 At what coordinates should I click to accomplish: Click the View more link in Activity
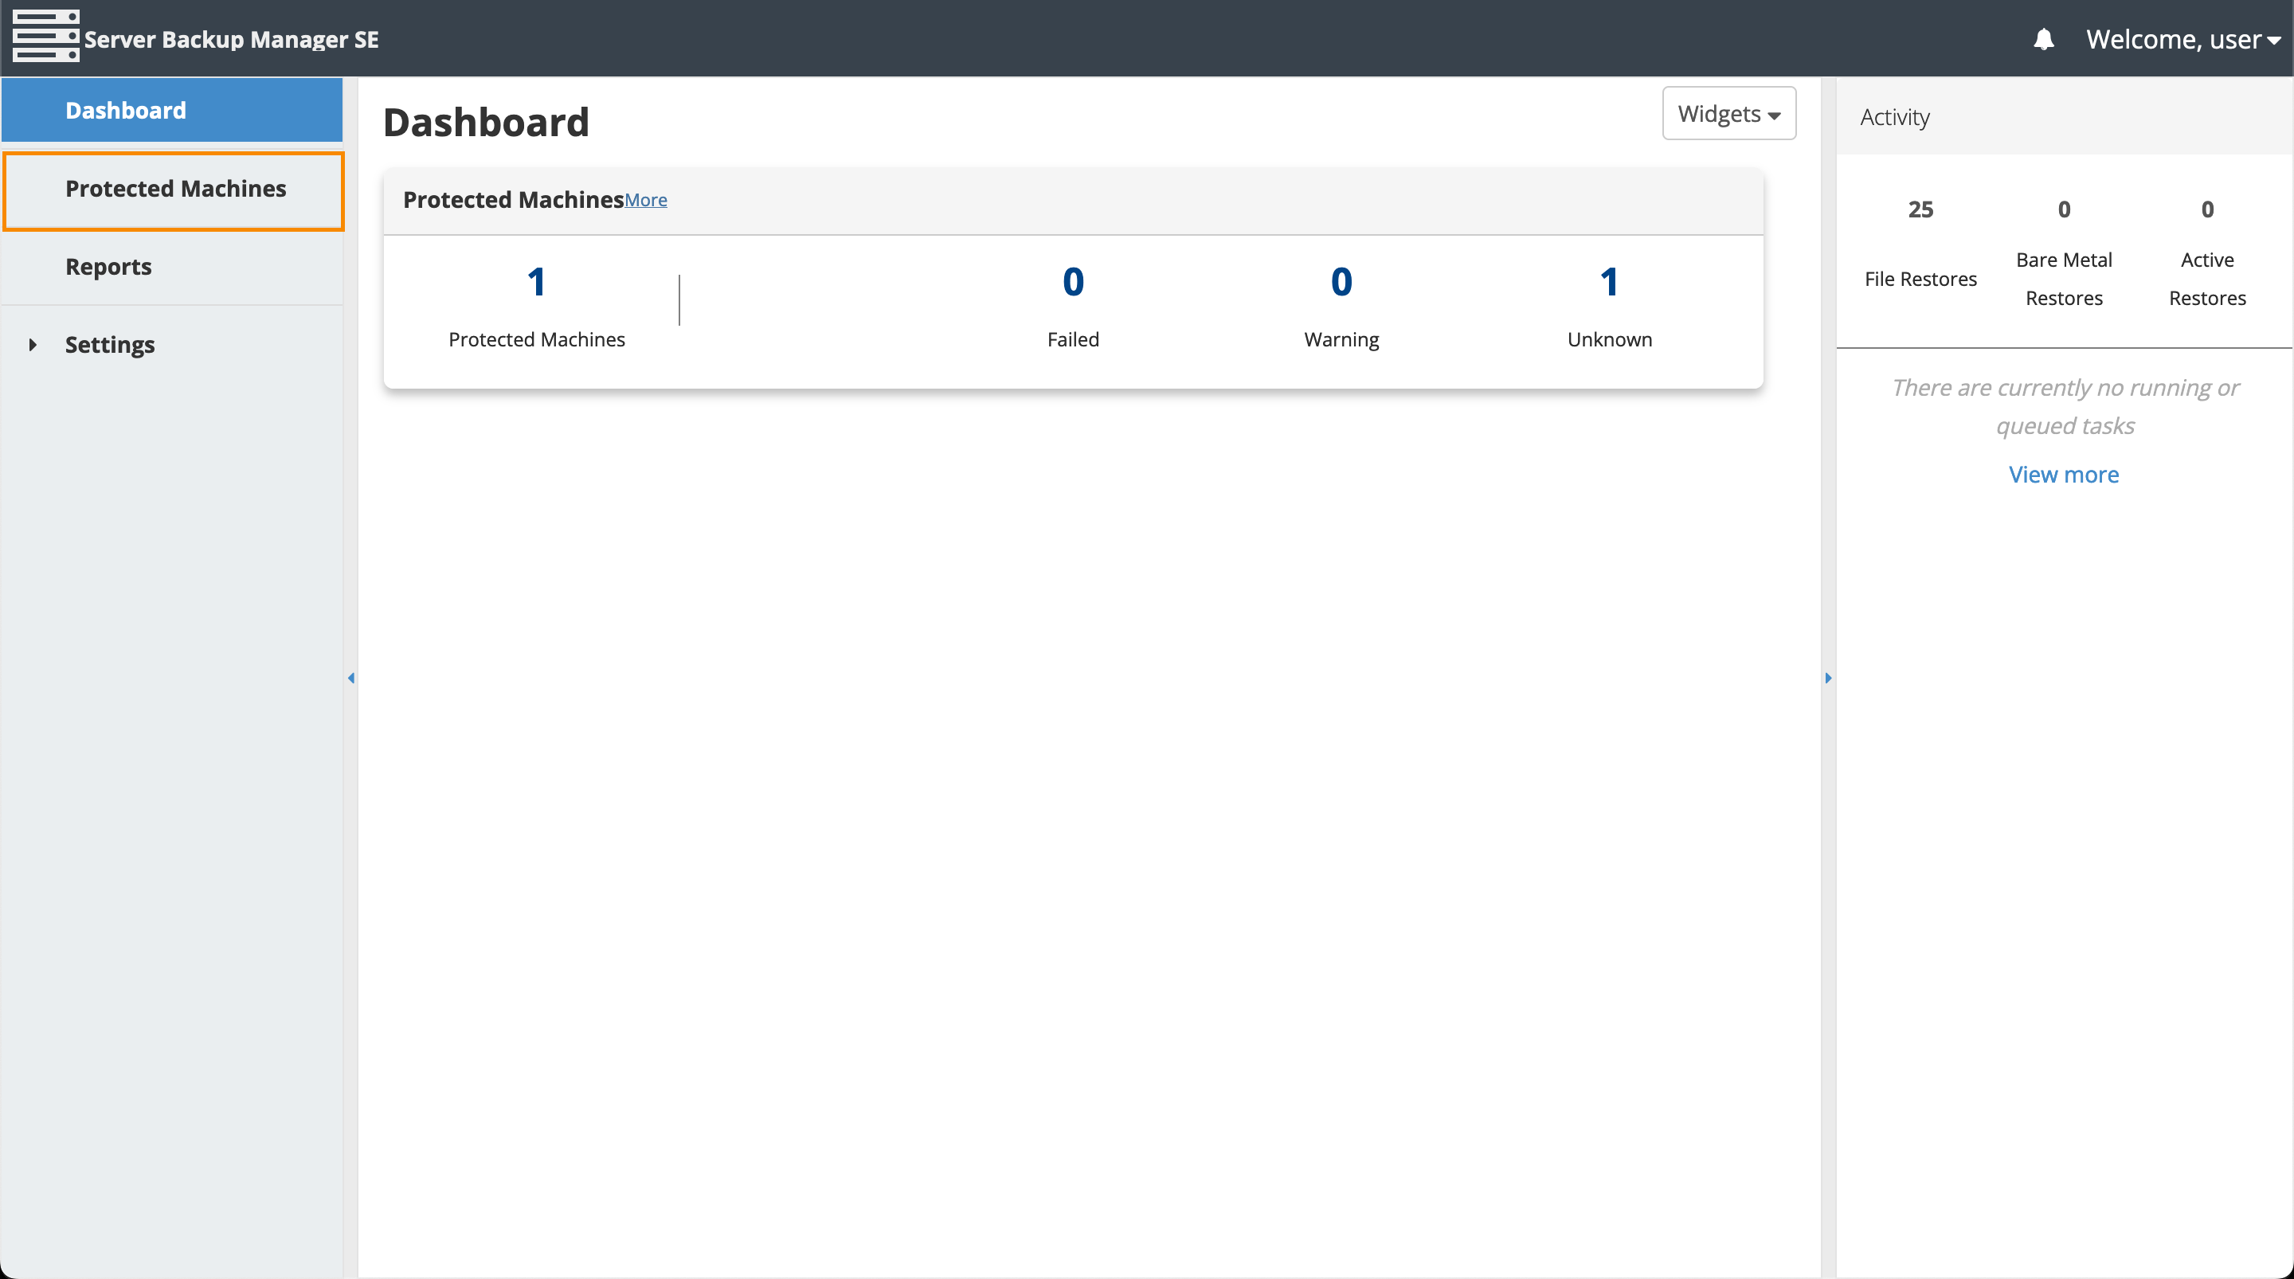click(2063, 475)
